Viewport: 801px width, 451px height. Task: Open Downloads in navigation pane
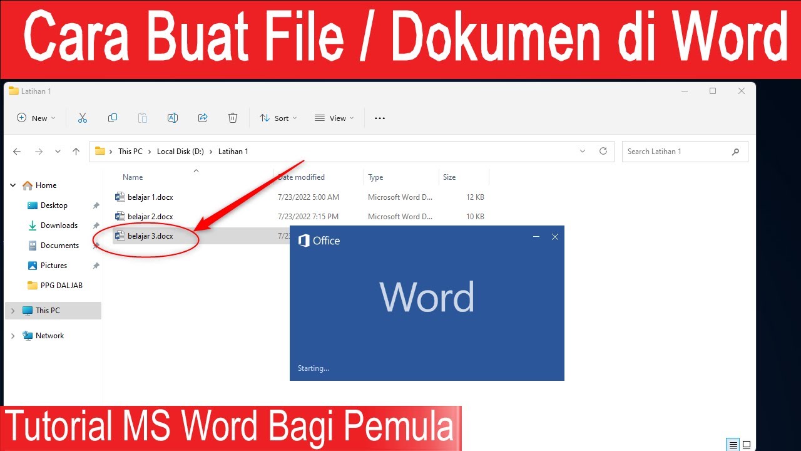click(59, 225)
